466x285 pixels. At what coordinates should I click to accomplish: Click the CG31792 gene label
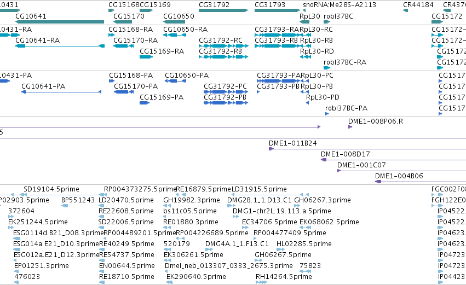tap(214, 5)
